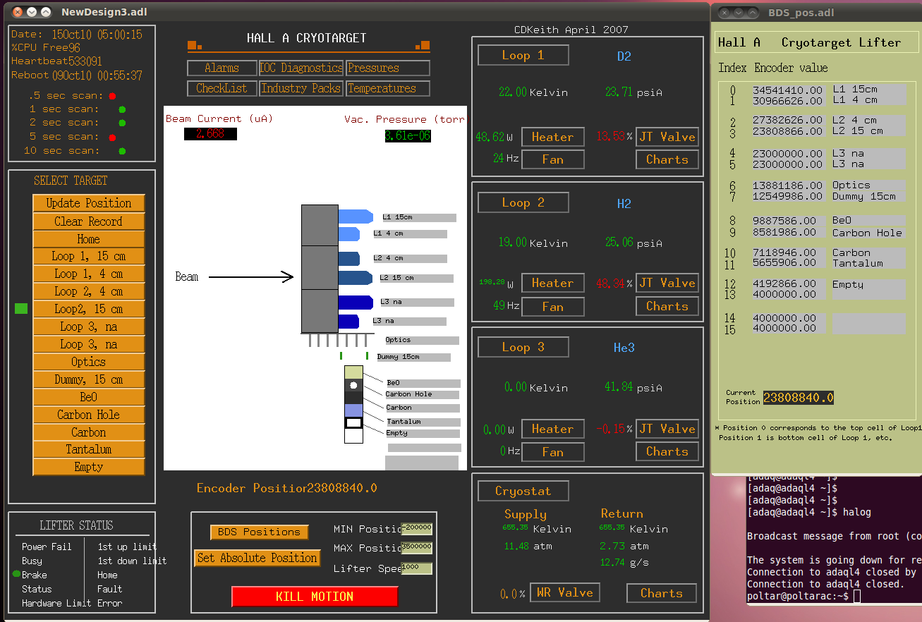Hit the red KILL MOTION button

pos(315,597)
